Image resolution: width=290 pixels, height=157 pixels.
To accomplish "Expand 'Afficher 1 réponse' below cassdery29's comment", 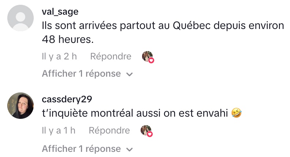I will [x=81, y=149].
